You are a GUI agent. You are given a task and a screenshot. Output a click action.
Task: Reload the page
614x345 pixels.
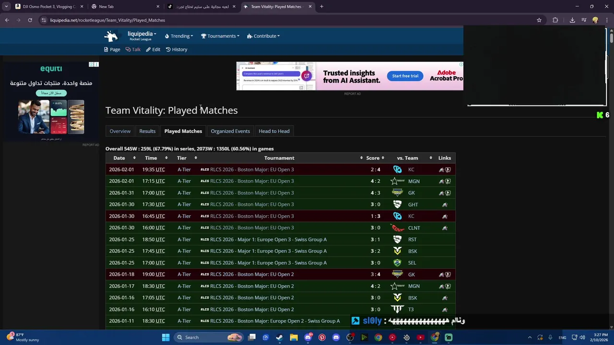[30, 20]
